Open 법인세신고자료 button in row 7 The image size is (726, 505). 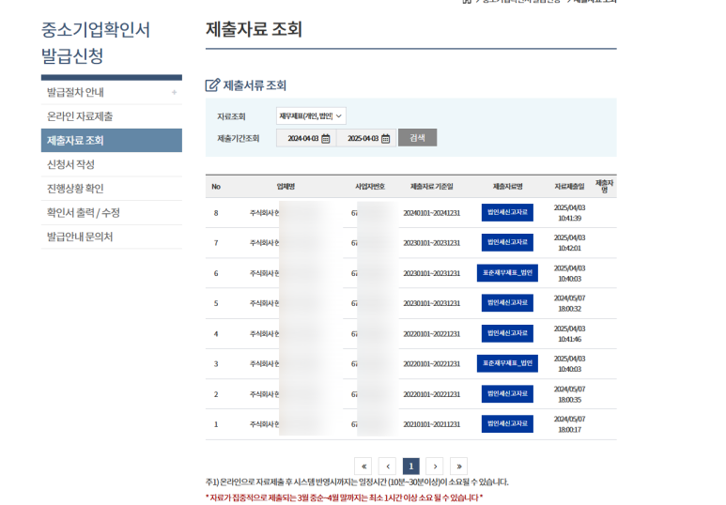(507, 242)
